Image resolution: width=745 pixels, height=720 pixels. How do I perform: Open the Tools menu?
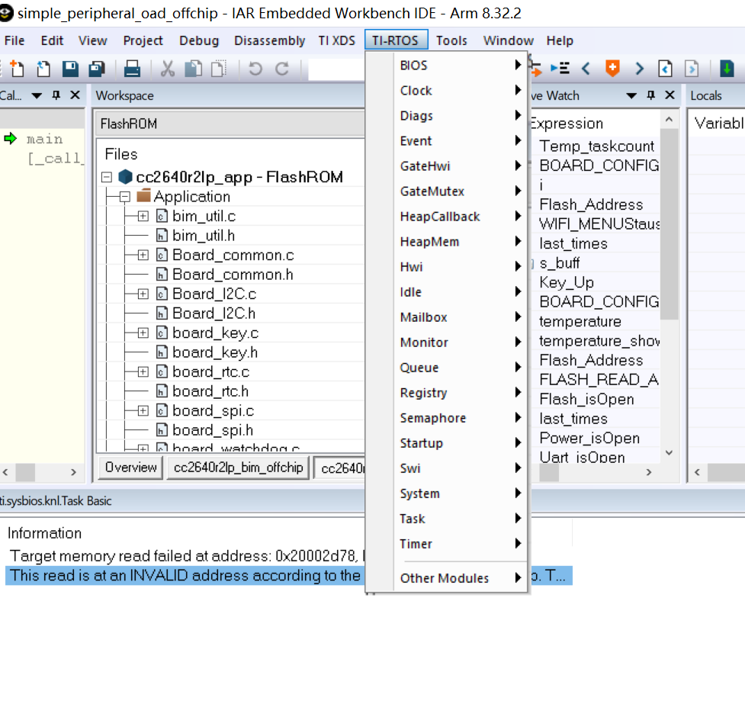pos(451,40)
